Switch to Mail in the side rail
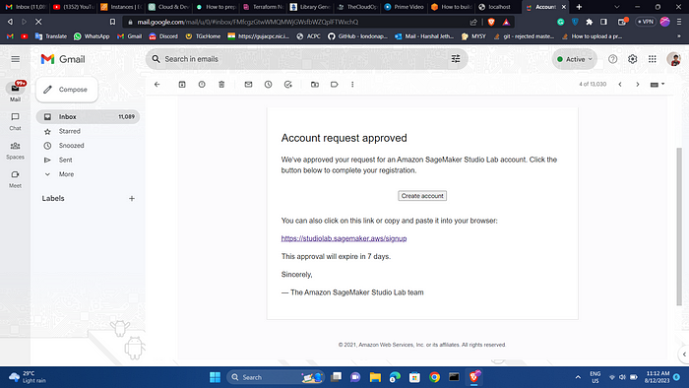Screen dimensions: 689x388 click(x=16, y=92)
